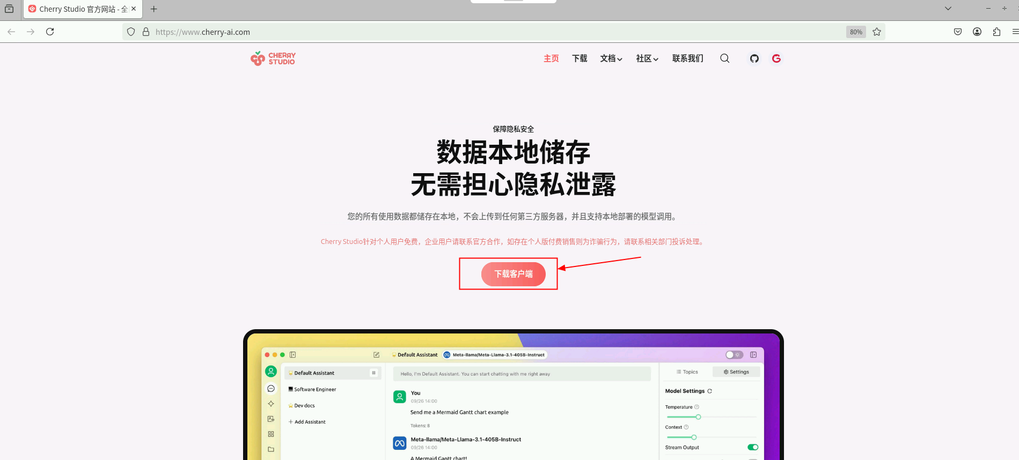The width and height of the screenshot is (1019, 460).
Task: Click the 数据本地储存 heading
Action: pyautogui.click(x=514, y=152)
